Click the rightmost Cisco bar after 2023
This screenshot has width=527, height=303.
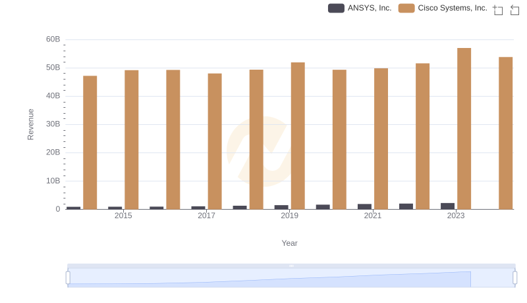pyautogui.click(x=505, y=133)
